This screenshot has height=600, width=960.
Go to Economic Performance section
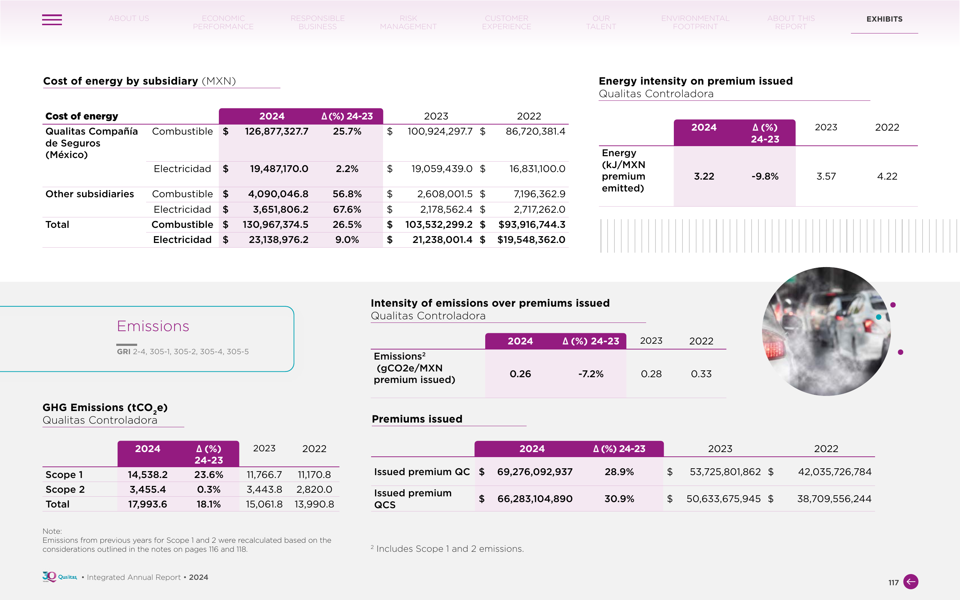pyautogui.click(x=223, y=22)
